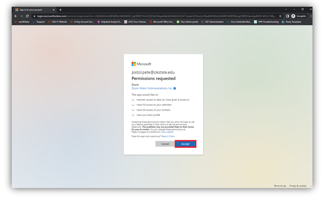The image size is (326, 199).
Task: Restore down the browser window
Action: tap(303, 9)
